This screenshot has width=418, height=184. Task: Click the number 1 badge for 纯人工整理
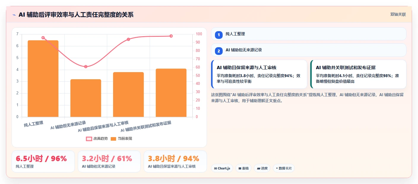tap(219, 35)
